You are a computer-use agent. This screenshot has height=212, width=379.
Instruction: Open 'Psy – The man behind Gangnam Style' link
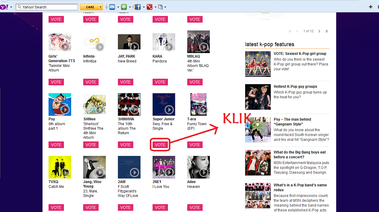point(292,122)
